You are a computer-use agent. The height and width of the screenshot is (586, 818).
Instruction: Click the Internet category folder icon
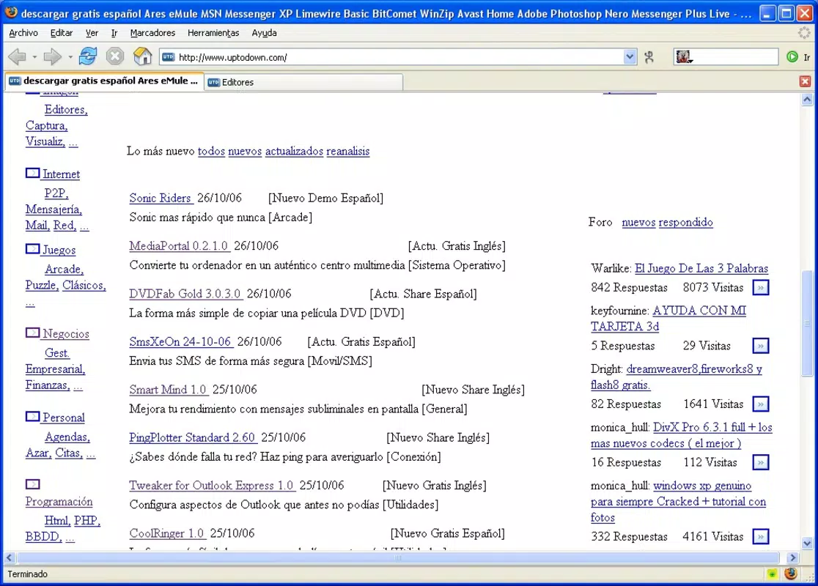[32, 173]
